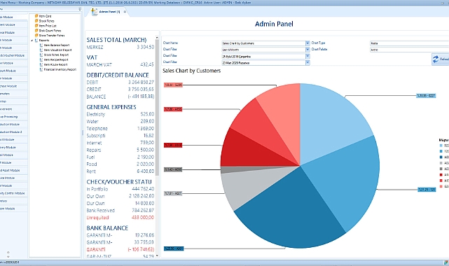Open Stock Fiches Report in the tree

click(56, 55)
